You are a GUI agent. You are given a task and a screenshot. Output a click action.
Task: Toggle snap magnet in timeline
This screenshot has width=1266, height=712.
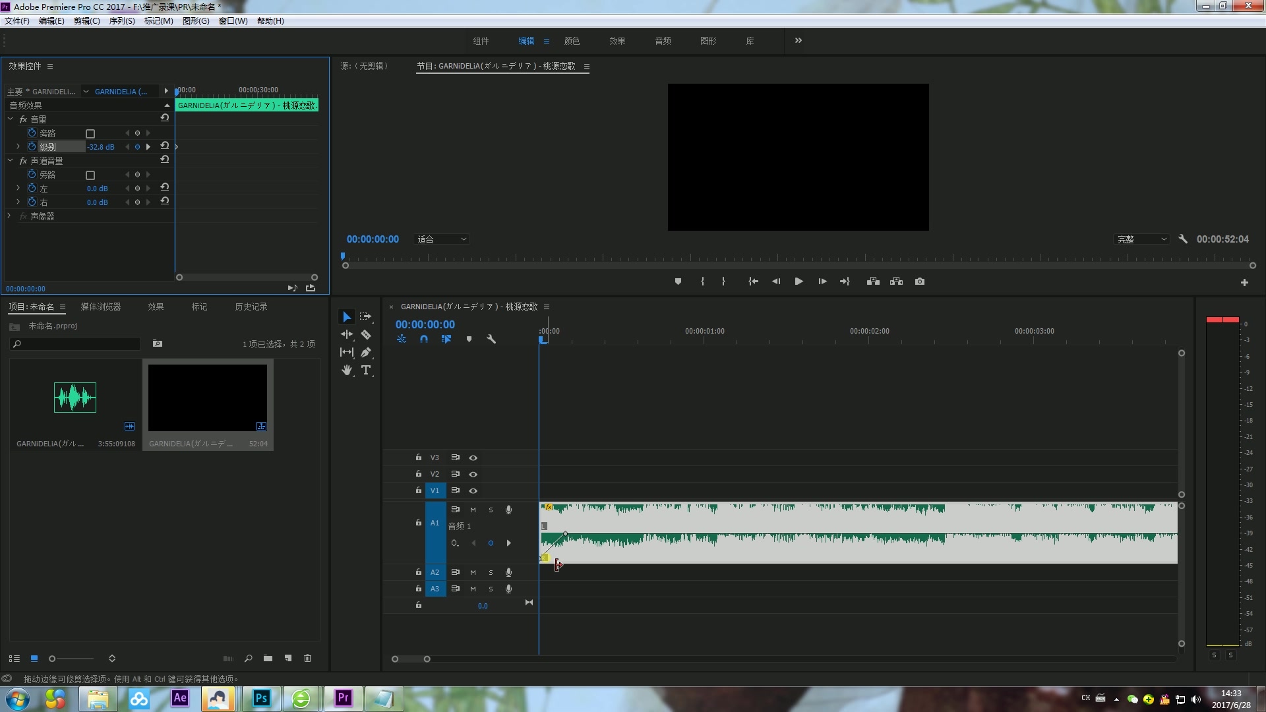(x=424, y=339)
